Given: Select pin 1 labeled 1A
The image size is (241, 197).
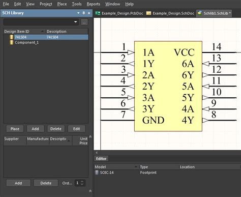Looking at the screenshot, I should click(117, 52).
